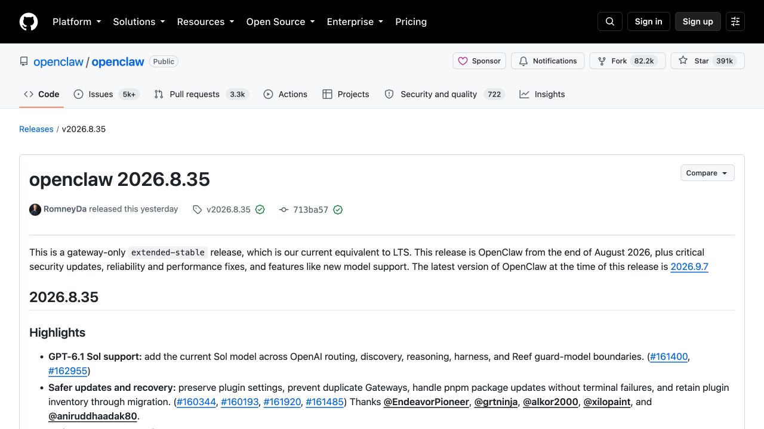This screenshot has height=429, width=764.
Task: Open the Insights tab
Action: pyautogui.click(x=542, y=94)
